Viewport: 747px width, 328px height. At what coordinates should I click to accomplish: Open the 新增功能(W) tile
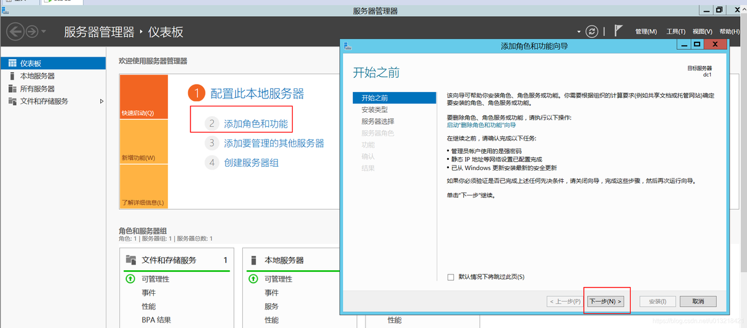[144, 141]
